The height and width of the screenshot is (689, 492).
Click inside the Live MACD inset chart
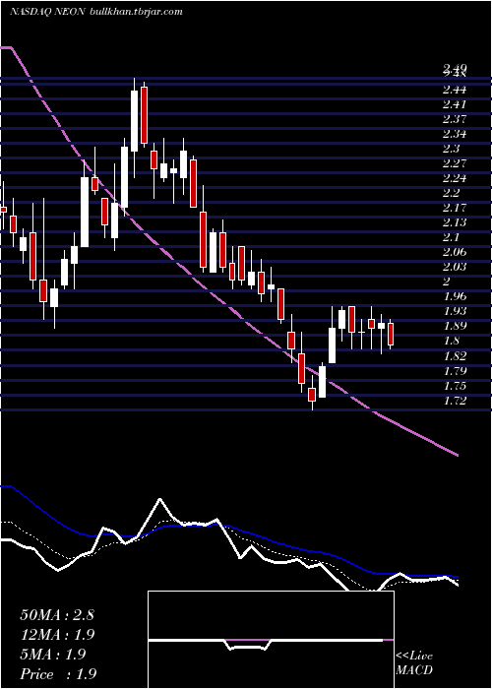(271, 640)
